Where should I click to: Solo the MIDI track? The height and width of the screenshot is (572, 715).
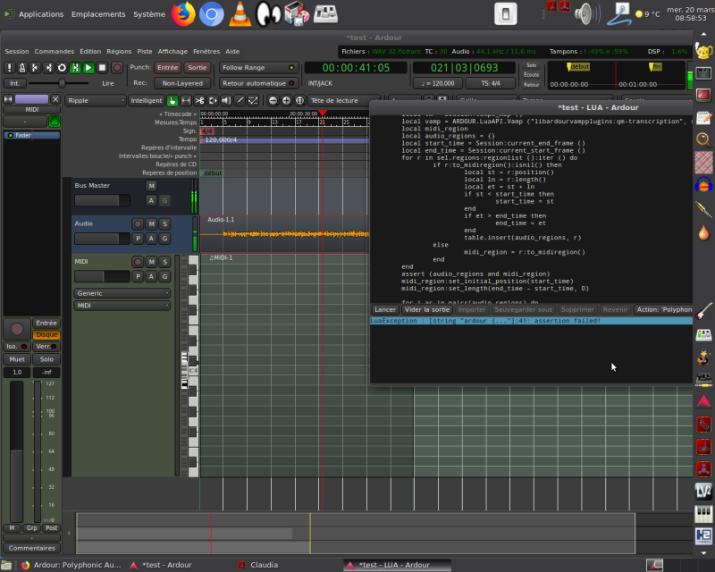[x=165, y=262]
